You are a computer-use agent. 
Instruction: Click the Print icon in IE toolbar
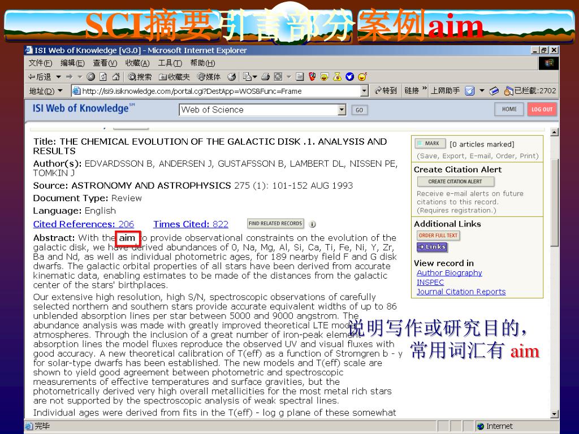[x=266, y=77]
